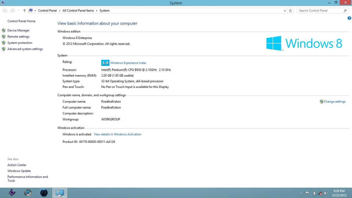Focus the Search Control Panel field

click(x=320, y=10)
